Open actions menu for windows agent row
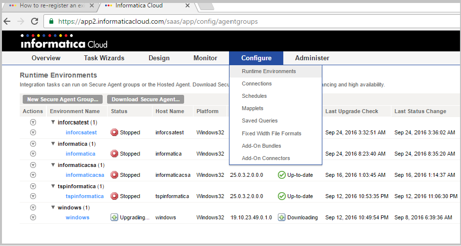 [33, 217]
